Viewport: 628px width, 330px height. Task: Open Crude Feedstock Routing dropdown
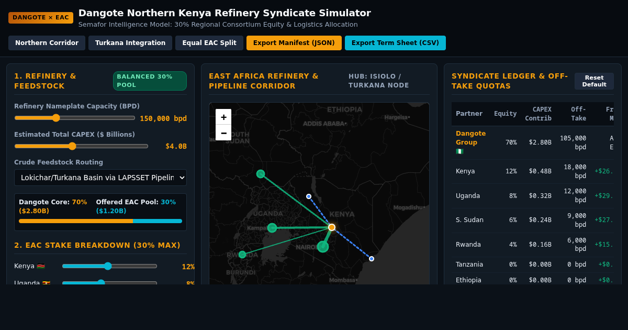100,178
